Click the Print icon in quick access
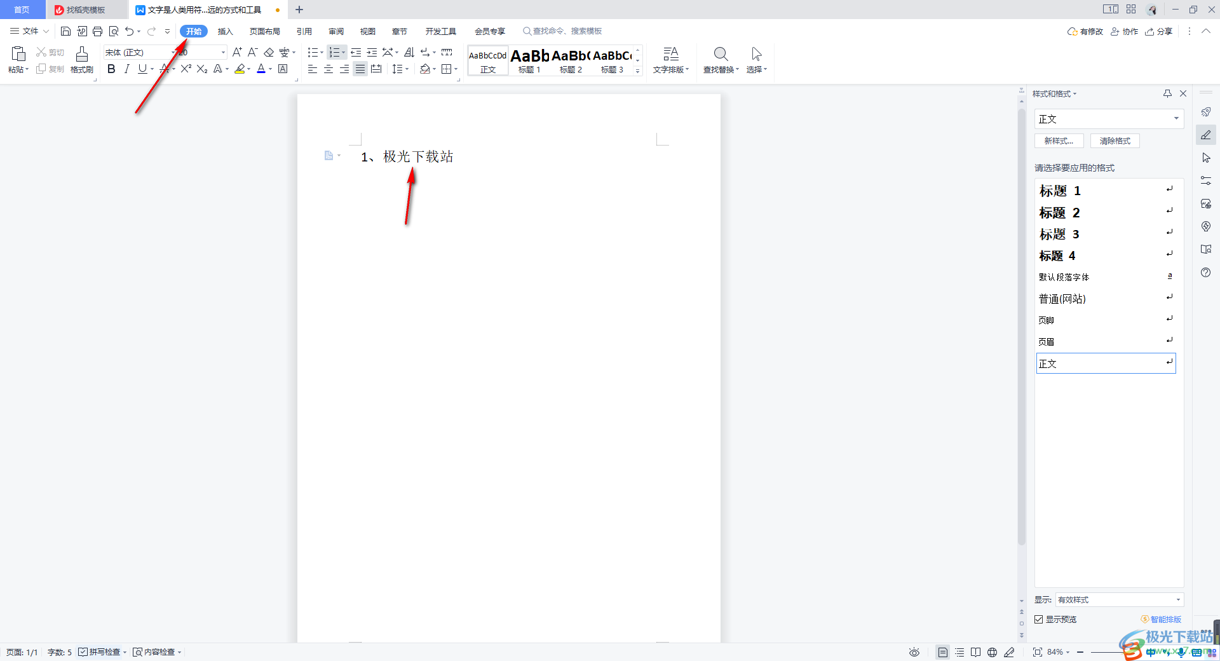Viewport: 1220px width, 661px height. (x=97, y=31)
